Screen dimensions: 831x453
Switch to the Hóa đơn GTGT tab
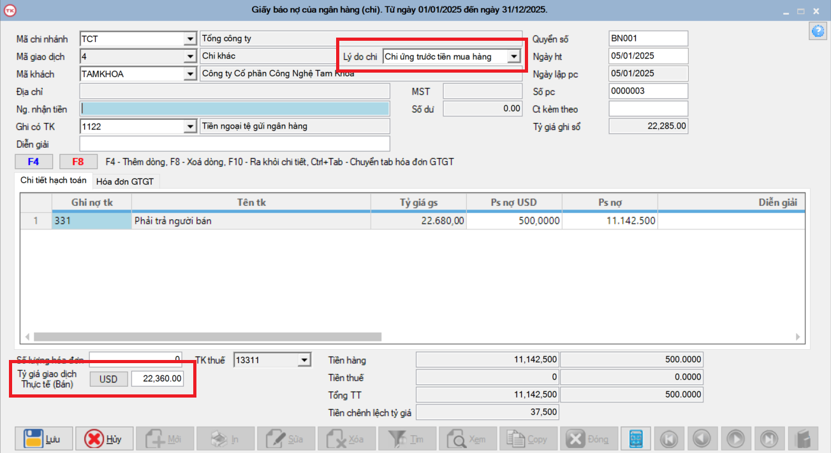(x=125, y=182)
